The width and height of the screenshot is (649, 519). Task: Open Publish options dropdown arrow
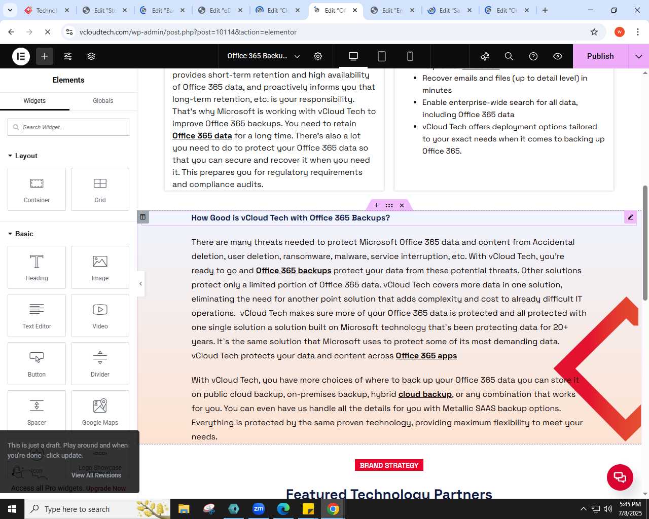pyautogui.click(x=639, y=56)
